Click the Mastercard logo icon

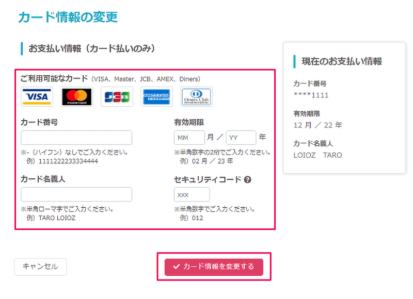tap(77, 97)
